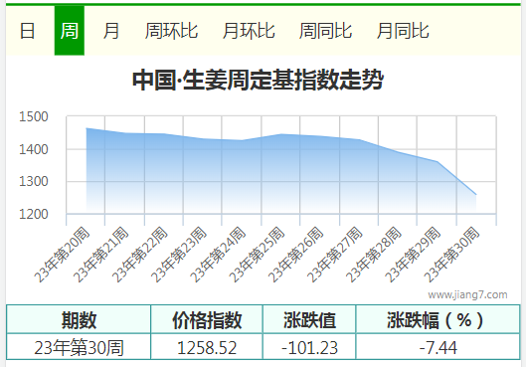Click x-axis label 23年第21周
526x367 pixels.
click(101, 255)
